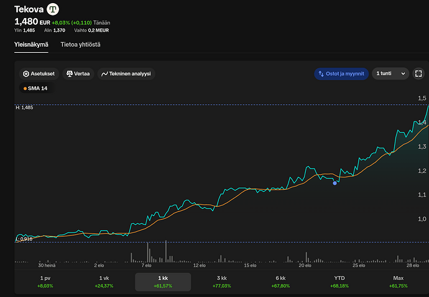
Task: Click the H: 1,485 high price label
Action: tap(24, 108)
